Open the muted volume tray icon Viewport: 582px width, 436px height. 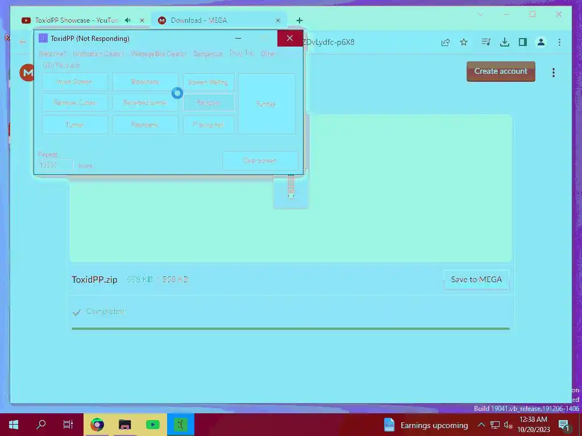[508, 425]
